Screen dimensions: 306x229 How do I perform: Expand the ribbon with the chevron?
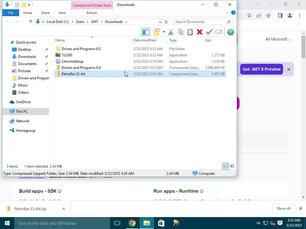click(x=227, y=13)
